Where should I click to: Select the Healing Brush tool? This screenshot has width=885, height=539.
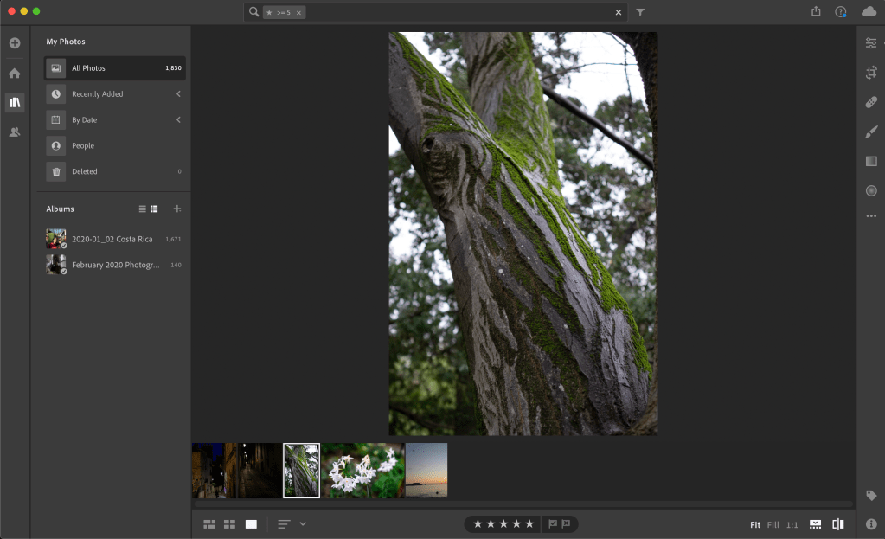pos(871,102)
